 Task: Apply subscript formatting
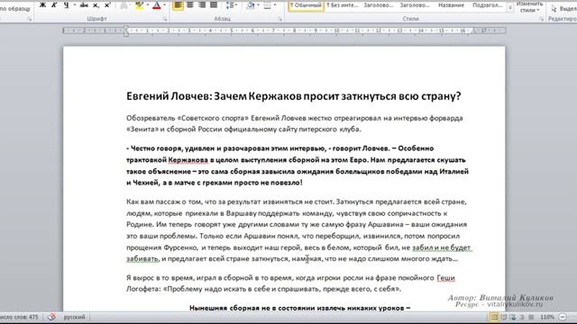[x=96, y=4]
